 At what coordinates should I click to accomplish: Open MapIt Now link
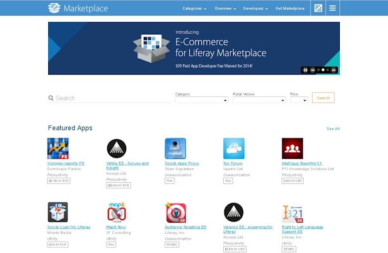(x=116, y=227)
